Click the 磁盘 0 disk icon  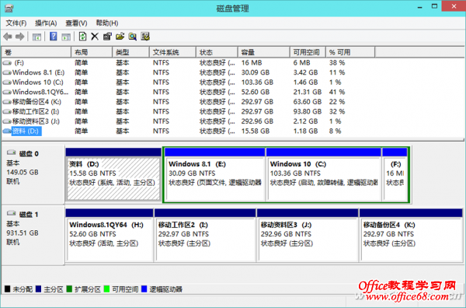coord(12,152)
